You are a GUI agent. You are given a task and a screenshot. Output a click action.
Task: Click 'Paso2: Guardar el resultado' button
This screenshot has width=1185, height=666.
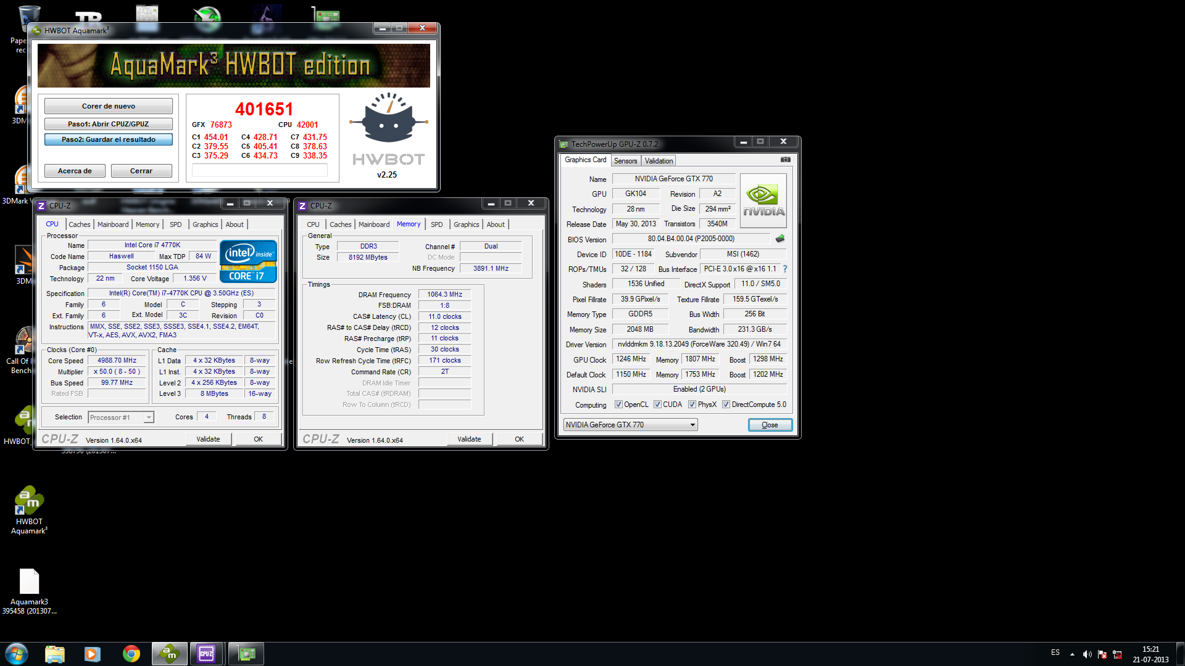point(109,139)
